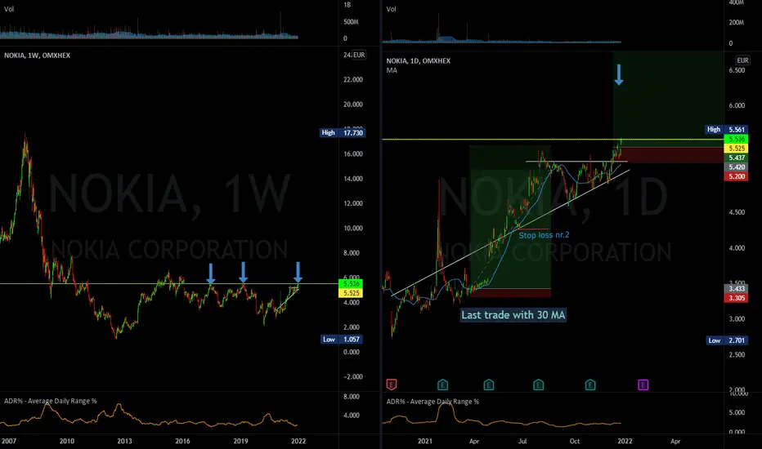This screenshot has width=762, height=449.
Task: Click the grey 5.420 price label
Action: (736, 167)
